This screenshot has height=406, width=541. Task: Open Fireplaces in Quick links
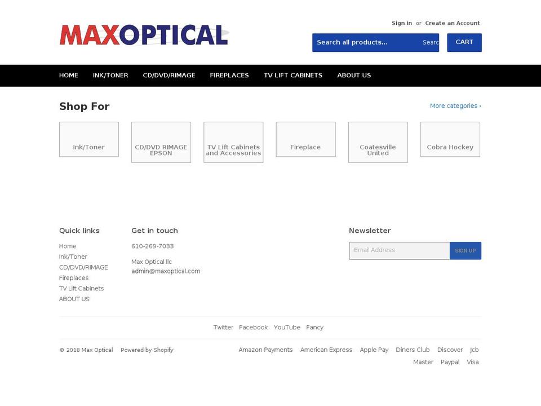(x=74, y=278)
